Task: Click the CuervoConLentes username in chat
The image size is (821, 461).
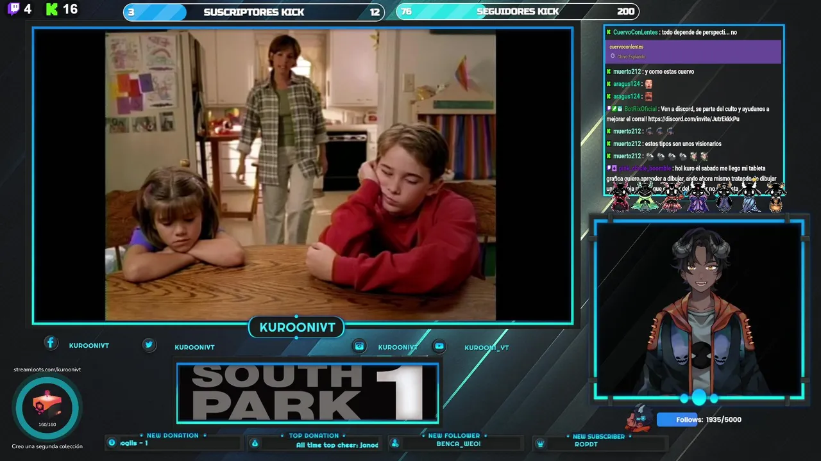Action: [635, 32]
